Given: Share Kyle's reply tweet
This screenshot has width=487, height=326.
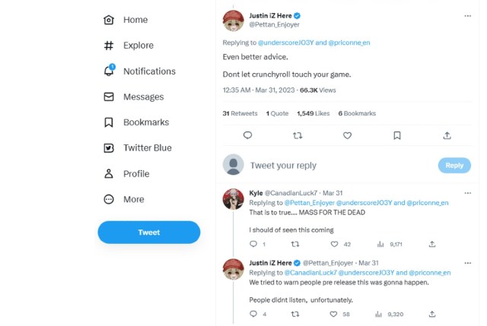Looking at the screenshot, I should (x=431, y=244).
